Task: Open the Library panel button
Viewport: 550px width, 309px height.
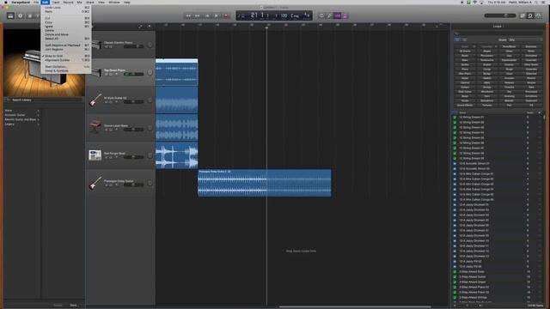Action: [x=10, y=15]
